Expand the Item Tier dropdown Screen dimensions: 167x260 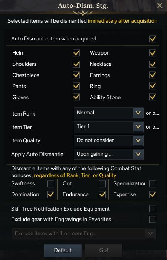pos(109,127)
